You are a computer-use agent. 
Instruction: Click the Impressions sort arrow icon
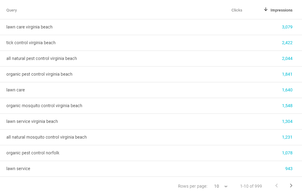click(x=266, y=9)
